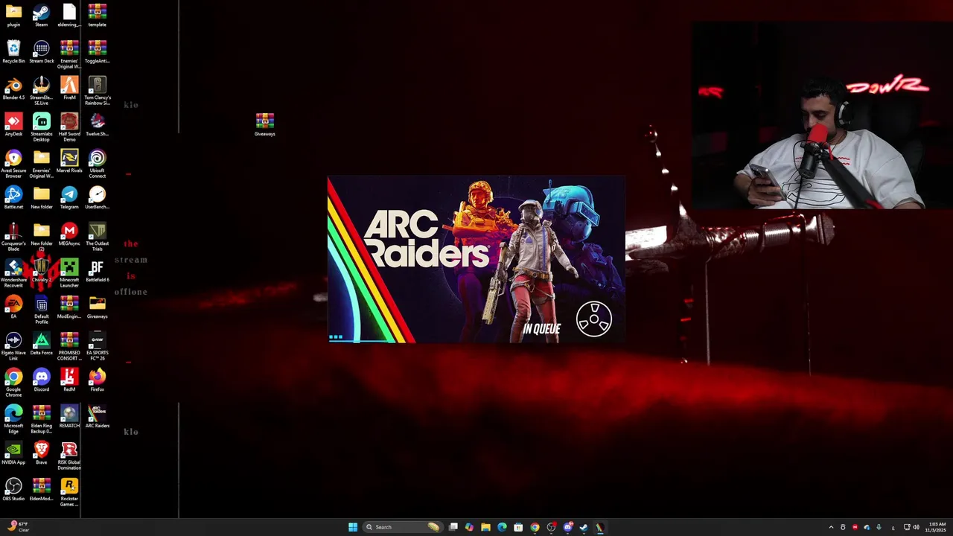Select the Avast Secure Browser icon
Screen dimensions: 953x536
tap(13, 163)
